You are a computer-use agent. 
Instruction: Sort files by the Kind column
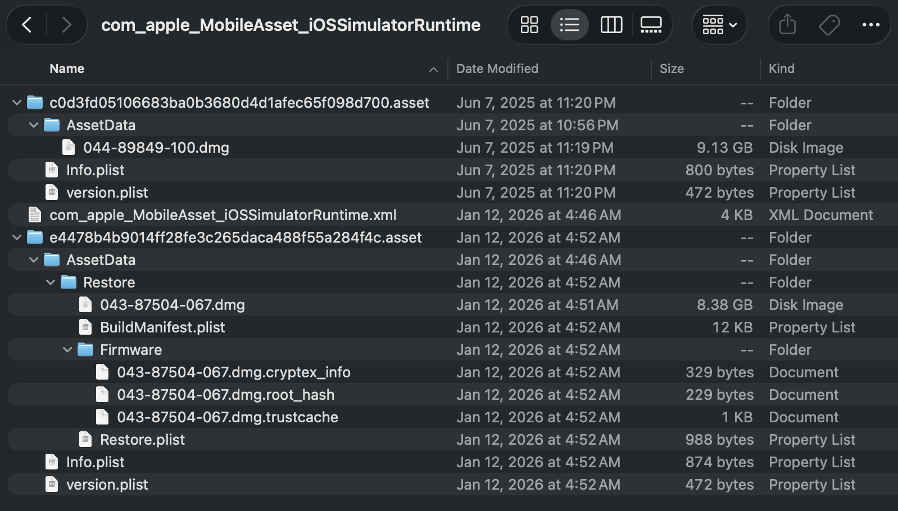click(x=781, y=69)
